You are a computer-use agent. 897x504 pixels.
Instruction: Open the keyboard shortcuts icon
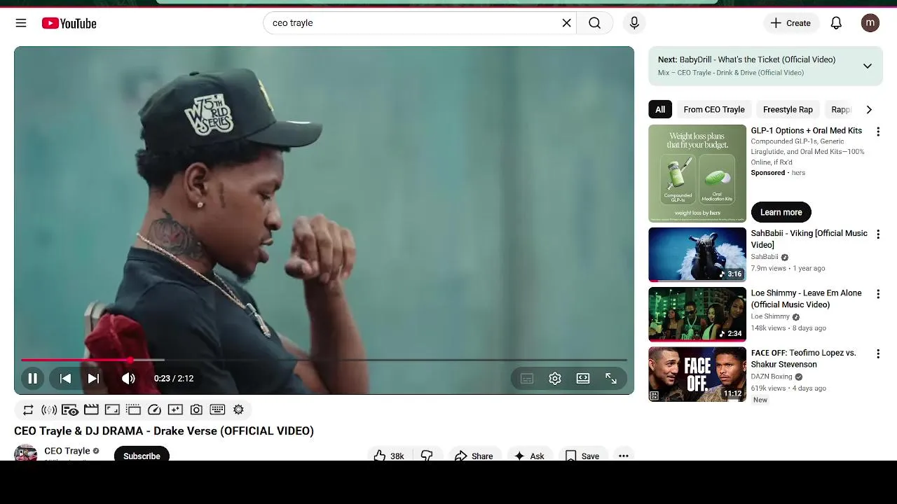217,409
